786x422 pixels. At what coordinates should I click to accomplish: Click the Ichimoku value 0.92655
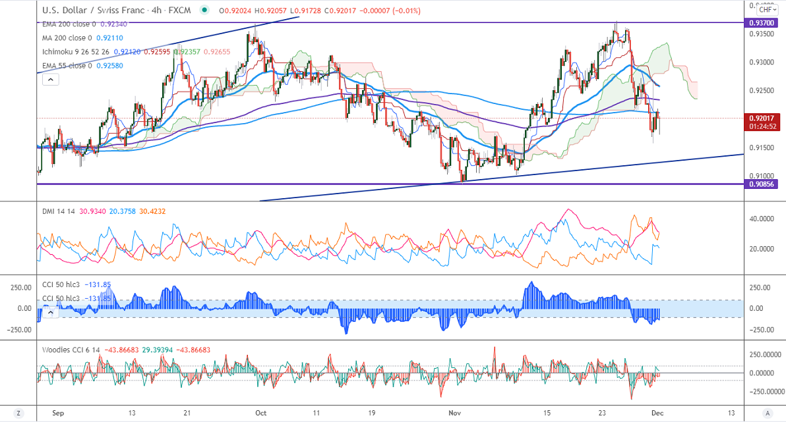pos(217,51)
